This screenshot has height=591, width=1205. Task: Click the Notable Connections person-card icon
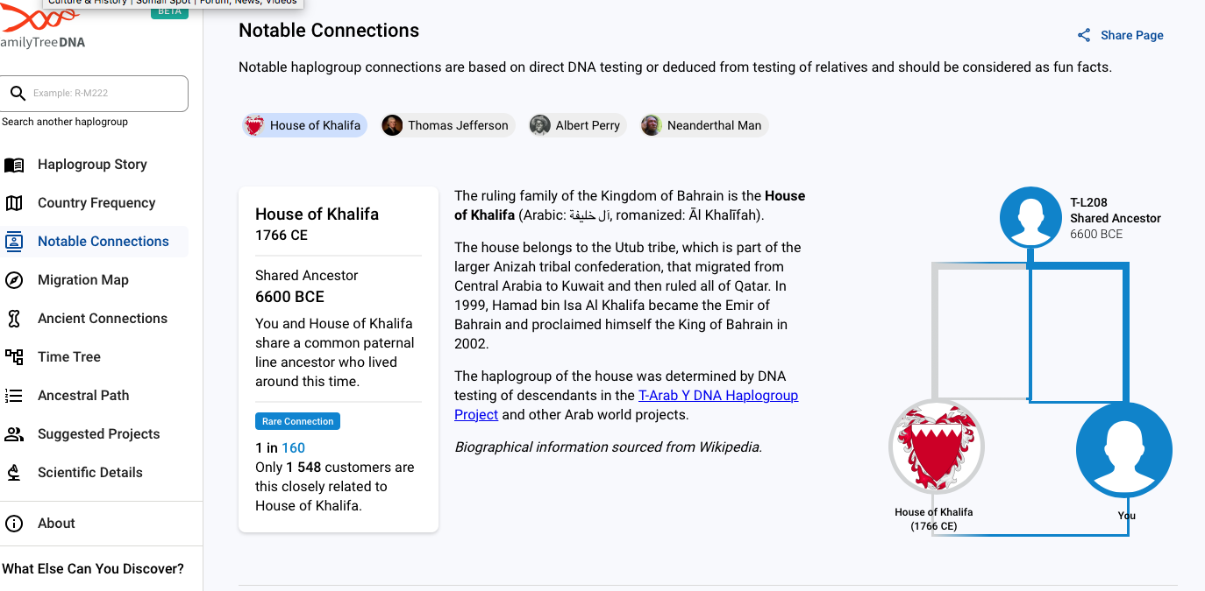click(14, 242)
